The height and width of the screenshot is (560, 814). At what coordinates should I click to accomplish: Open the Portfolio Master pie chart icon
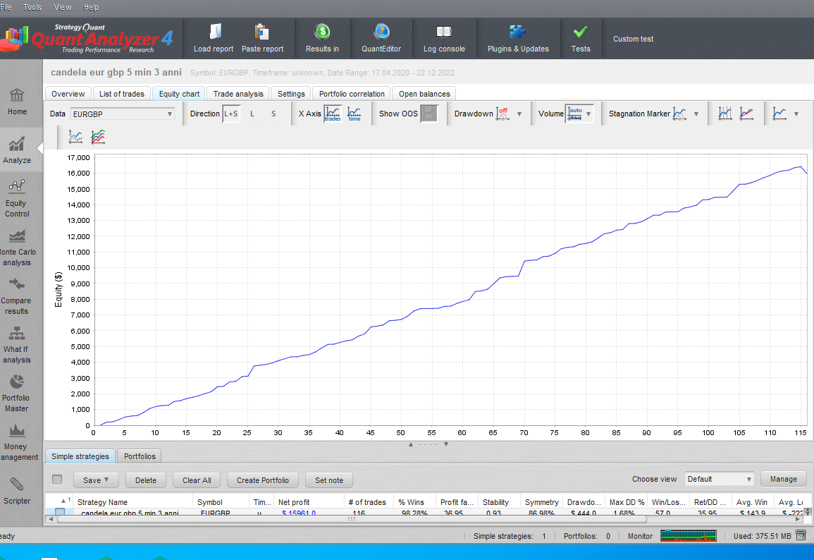17,382
